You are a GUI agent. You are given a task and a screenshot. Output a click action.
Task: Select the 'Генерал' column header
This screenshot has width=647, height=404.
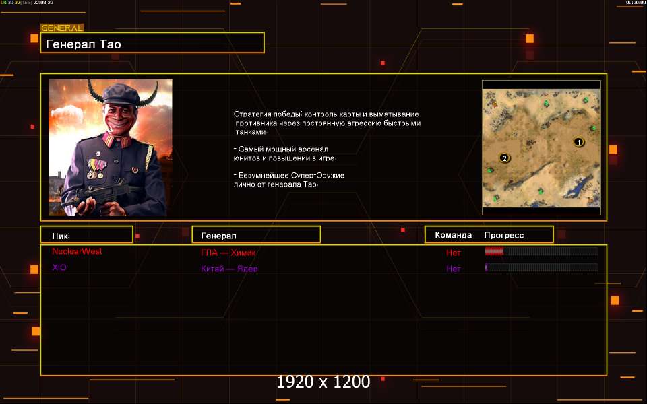[x=256, y=234]
